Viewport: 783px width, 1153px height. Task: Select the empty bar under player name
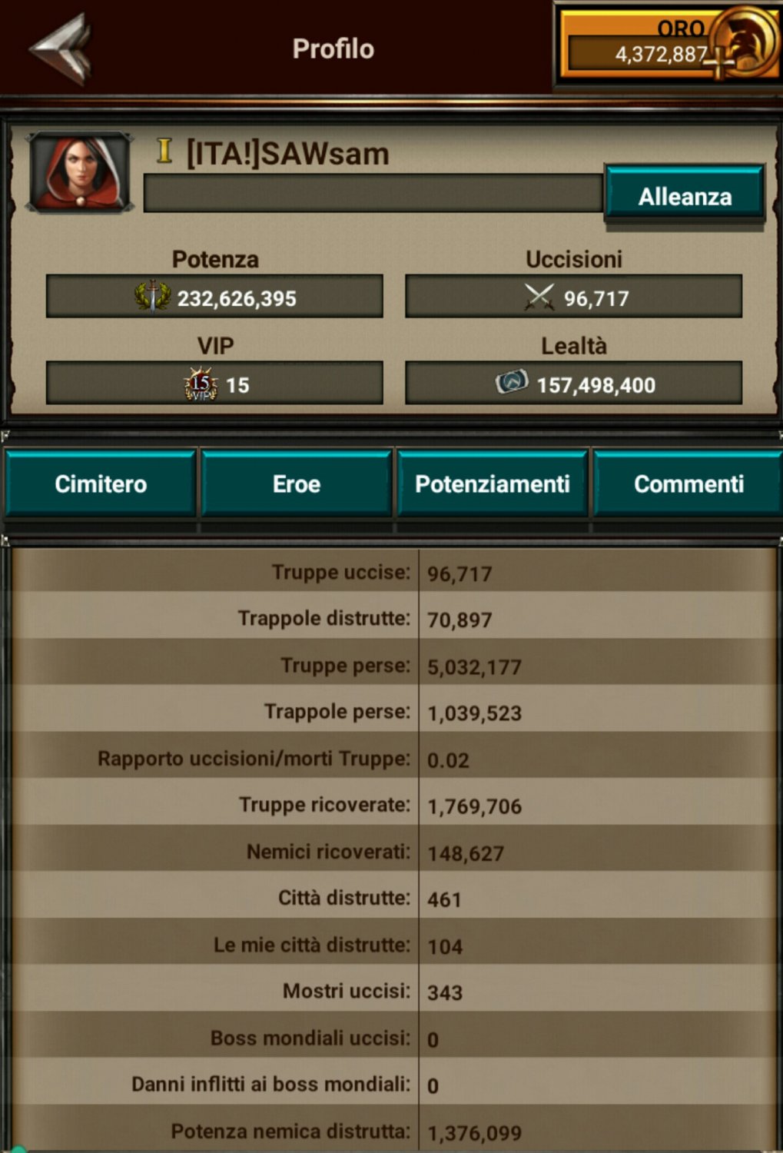coord(373,193)
